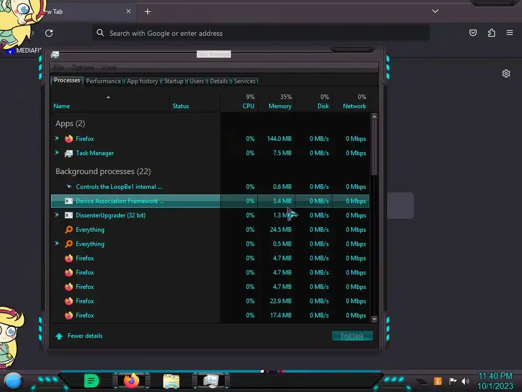
Task: Open the green notes app in taskbar
Action: [x=91, y=381]
